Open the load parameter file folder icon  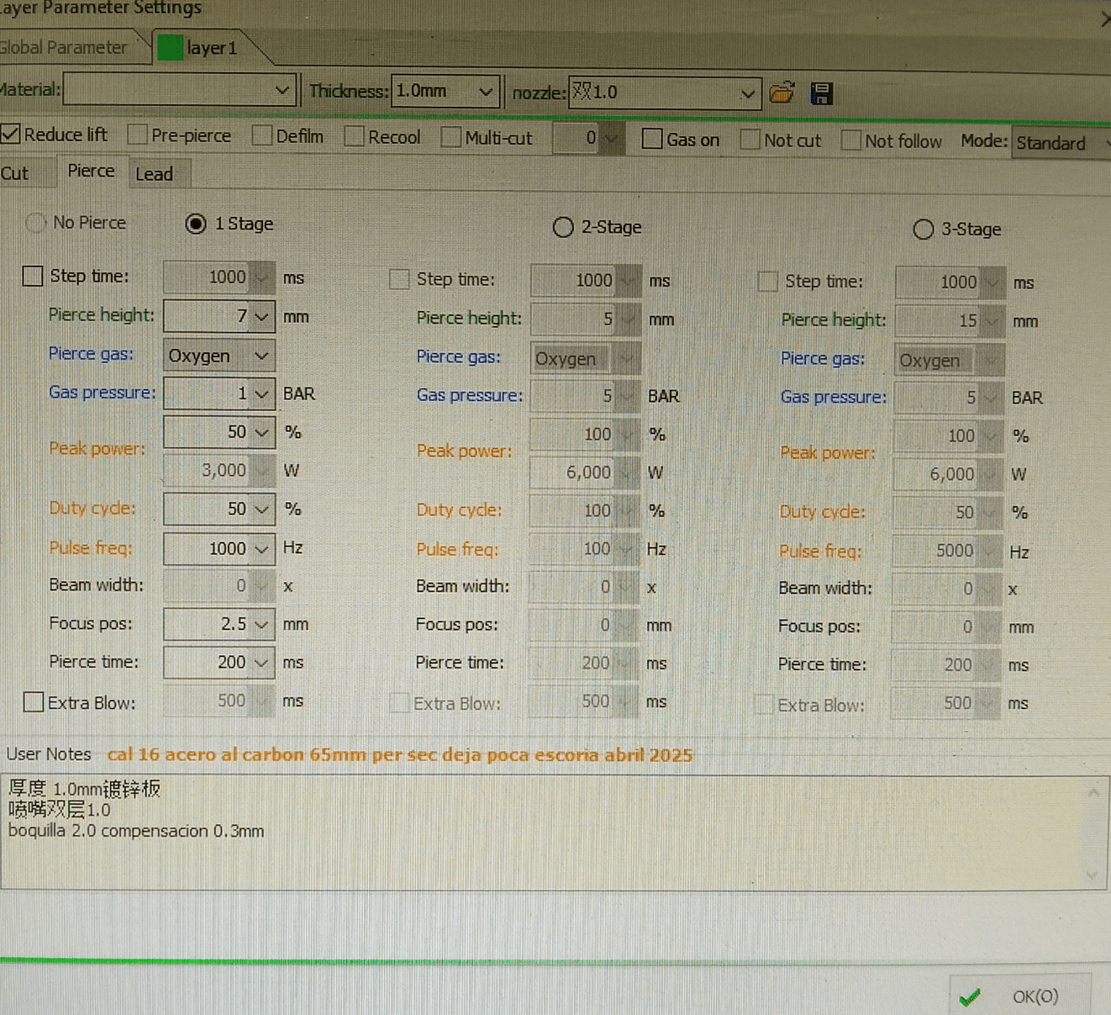click(x=782, y=93)
